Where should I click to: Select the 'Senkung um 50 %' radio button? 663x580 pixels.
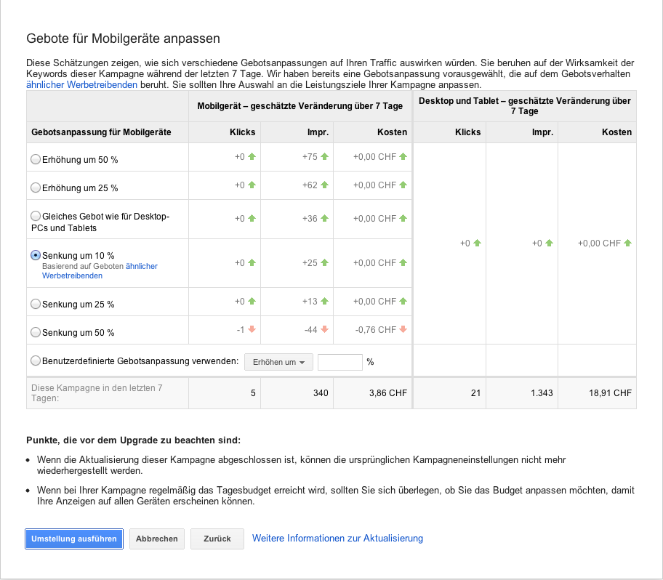[36, 332]
